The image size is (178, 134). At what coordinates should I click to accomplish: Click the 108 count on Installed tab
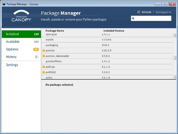[36, 34]
